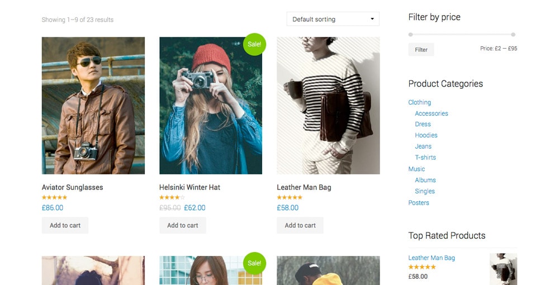This screenshot has height=285, width=559.
Task: View the Posters category
Action: click(419, 203)
